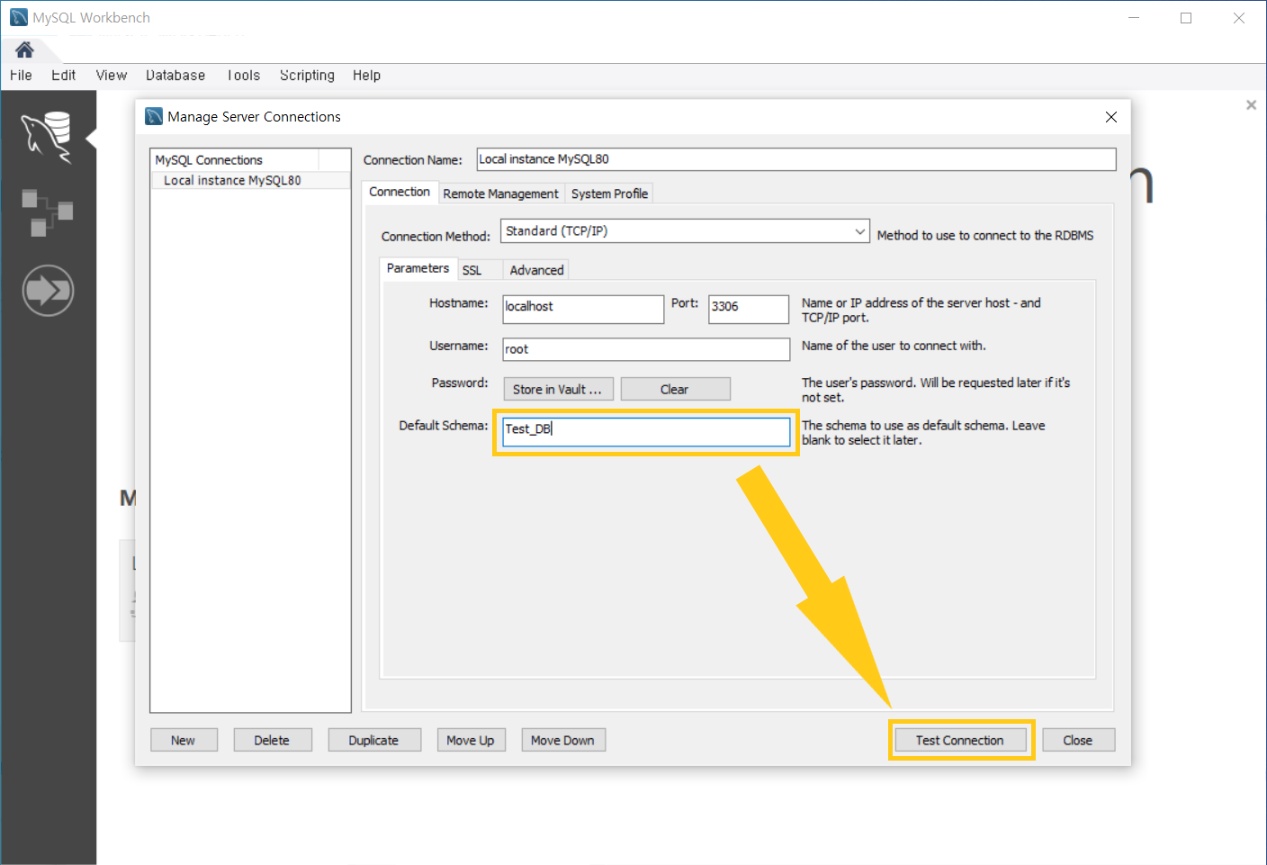Close the MySQL Workbench window
This screenshot has height=865, width=1267.
[1239, 18]
